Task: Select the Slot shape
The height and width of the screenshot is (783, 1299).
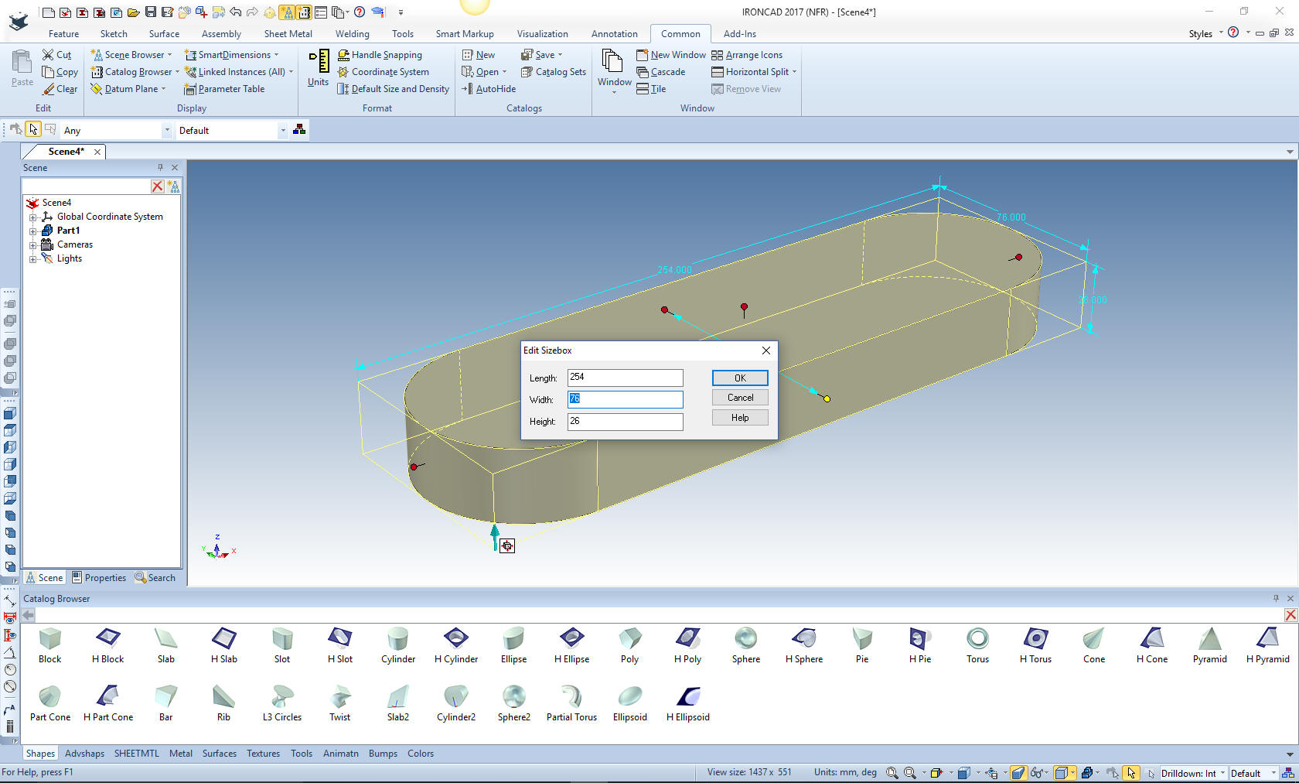Action: tap(281, 645)
